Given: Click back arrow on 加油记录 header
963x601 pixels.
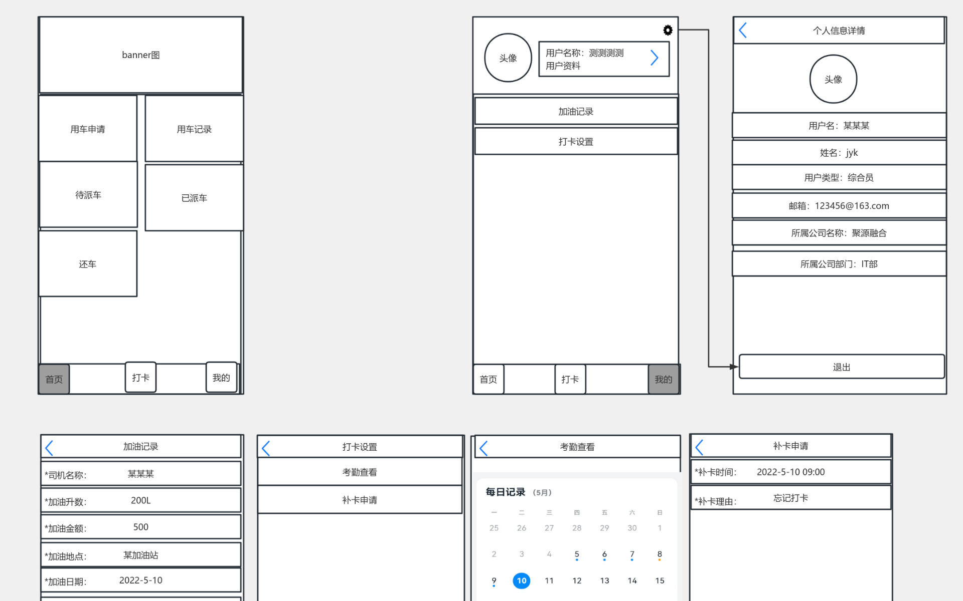Looking at the screenshot, I should [x=49, y=447].
